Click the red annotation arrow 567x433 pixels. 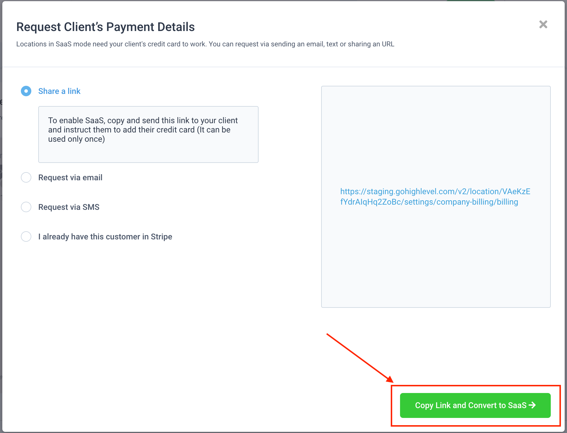coord(360,358)
